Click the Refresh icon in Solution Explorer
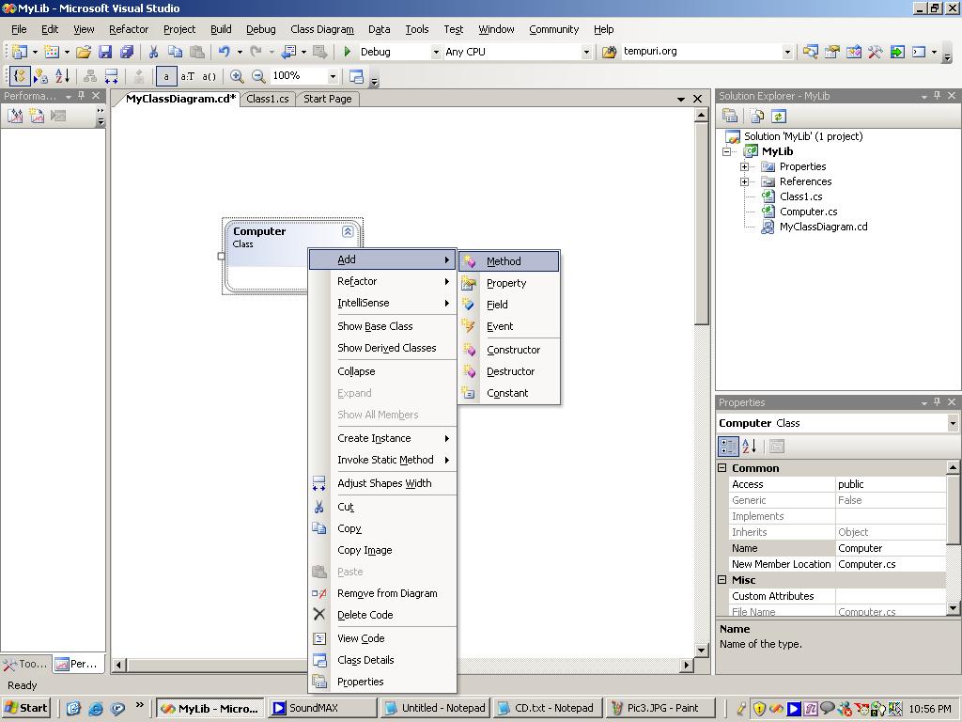Image resolution: width=962 pixels, height=722 pixels. point(779,116)
